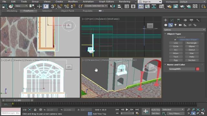Viewport: 207px width, 116px height.
Task: Toggle the Percent Snap icon
Action: tap(66, 6)
